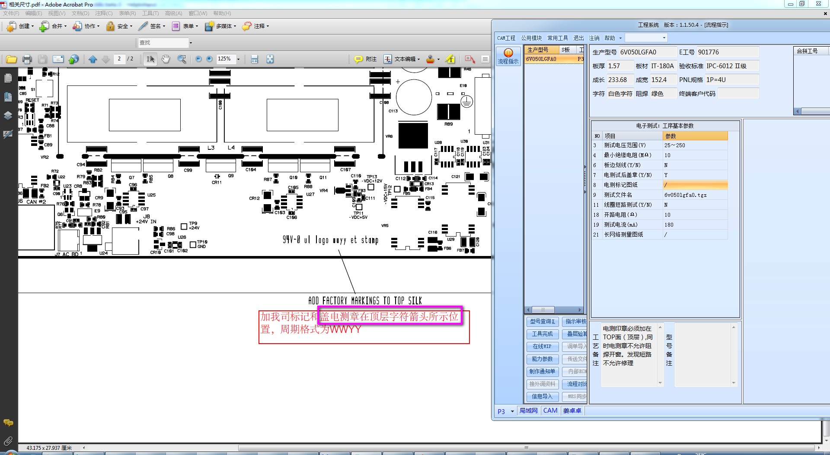Open the Layers panel in left sidebar
Screen dimensions: 830x455
8,115
